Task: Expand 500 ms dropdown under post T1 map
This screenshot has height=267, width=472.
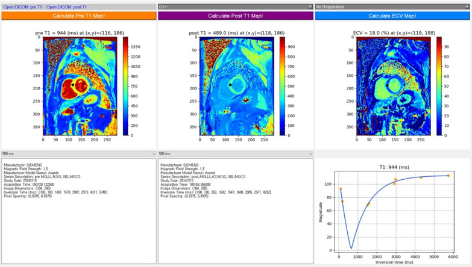Action: coord(236,154)
